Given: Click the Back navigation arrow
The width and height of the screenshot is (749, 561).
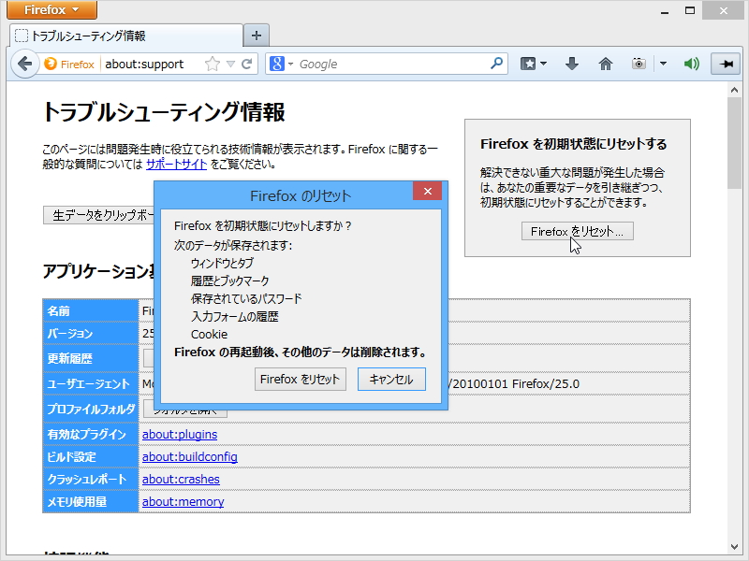Looking at the screenshot, I should pos(25,64).
